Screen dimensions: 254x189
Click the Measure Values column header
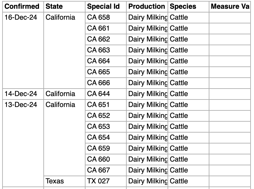(230, 6)
